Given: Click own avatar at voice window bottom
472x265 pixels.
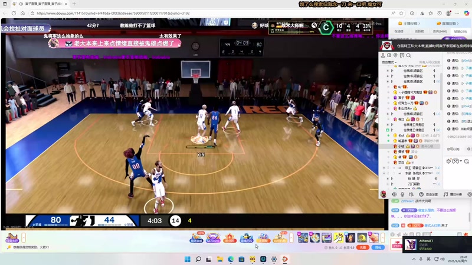Looking at the screenshot, I should click(383, 194).
